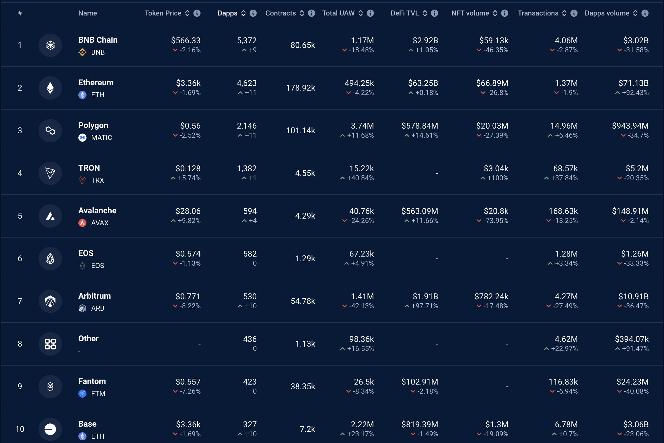
Task: Select the BNB token coin icon
Action: coord(82,52)
